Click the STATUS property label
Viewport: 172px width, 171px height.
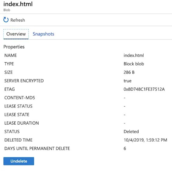click(12, 132)
